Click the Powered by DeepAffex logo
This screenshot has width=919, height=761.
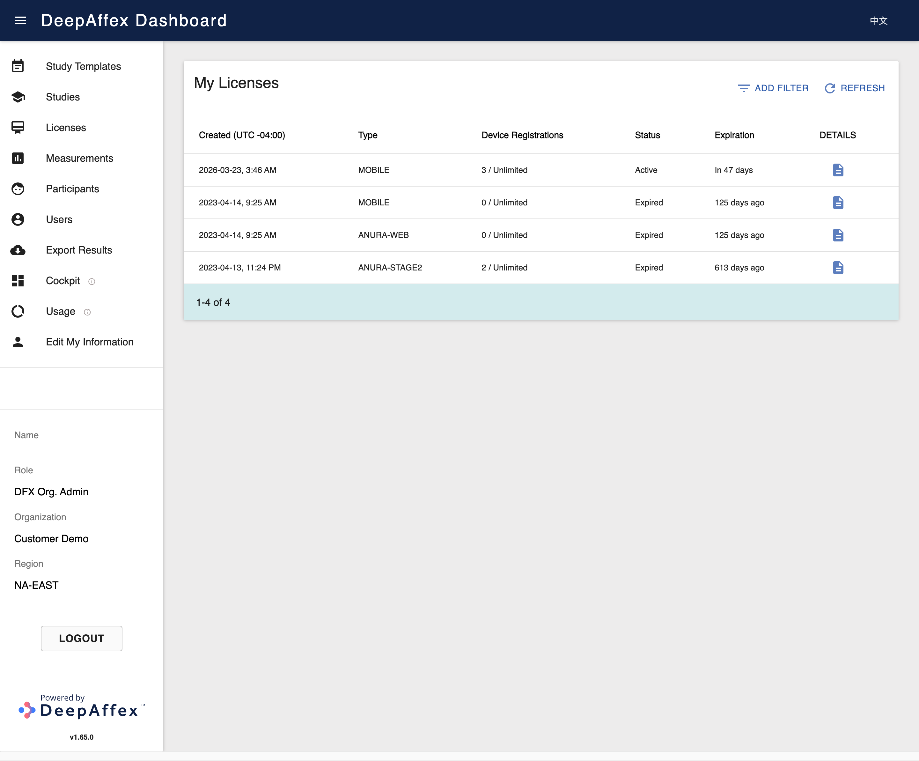click(x=81, y=706)
